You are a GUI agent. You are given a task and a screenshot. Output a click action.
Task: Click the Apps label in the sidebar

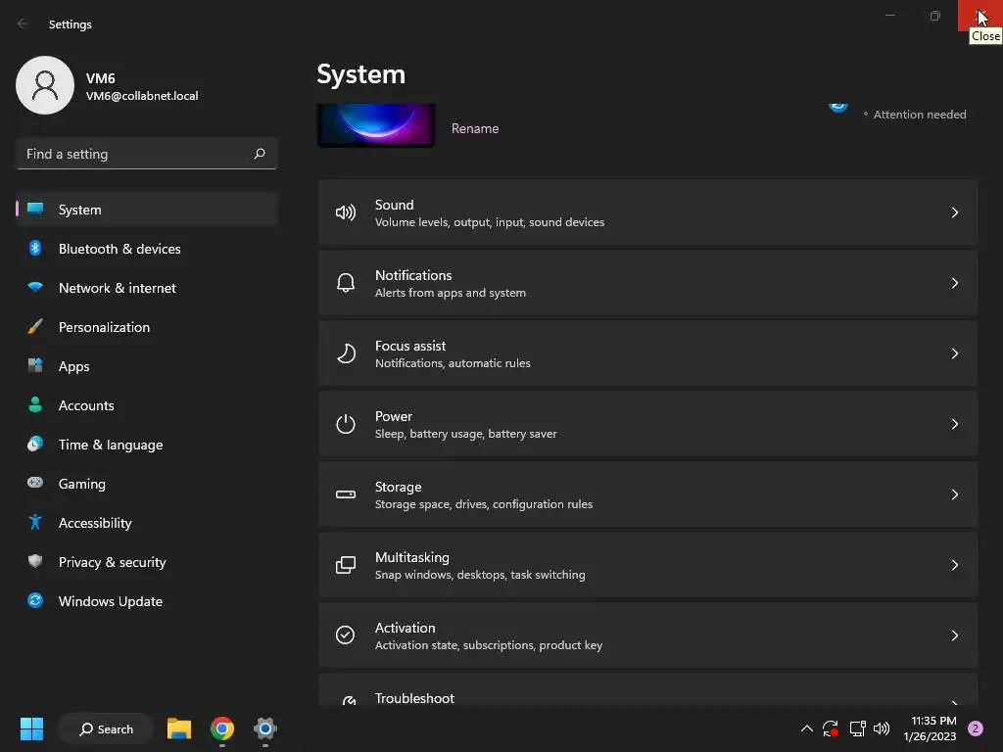click(74, 366)
